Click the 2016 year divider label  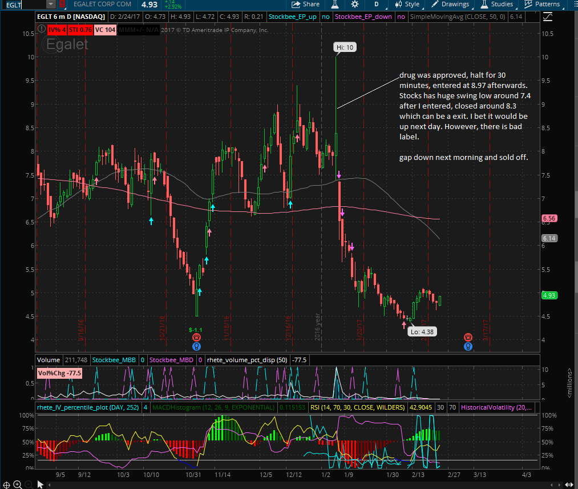pos(317,327)
